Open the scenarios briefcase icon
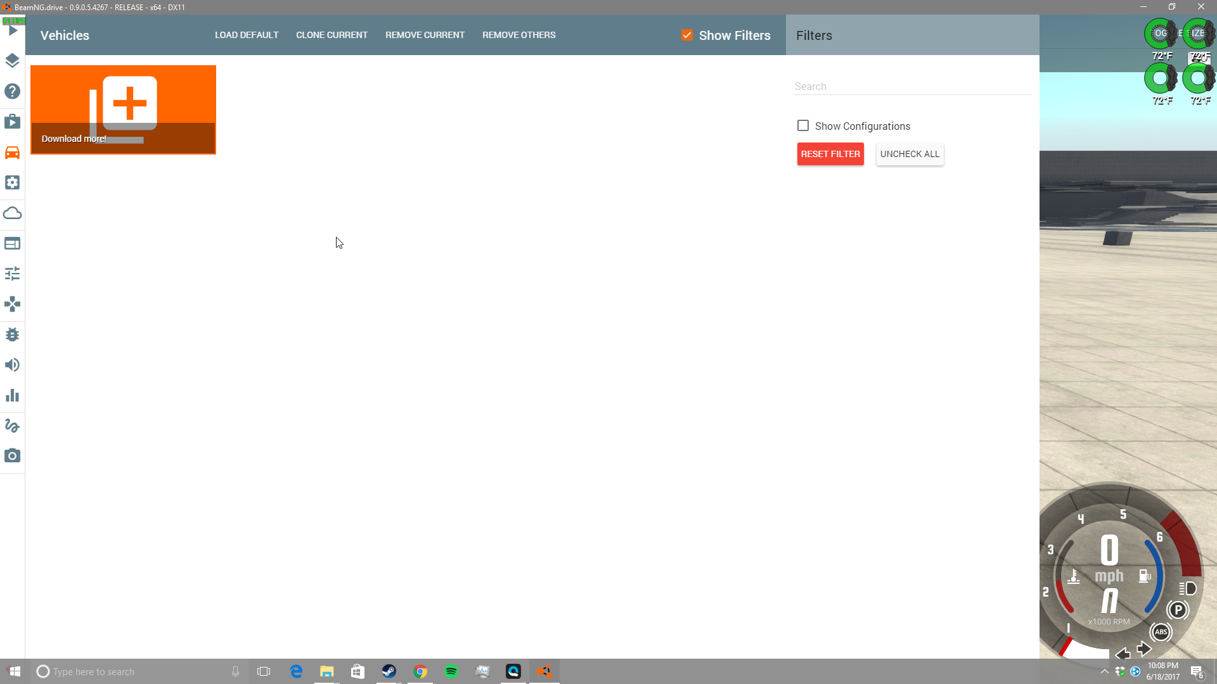This screenshot has height=684, width=1217. [13, 122]
